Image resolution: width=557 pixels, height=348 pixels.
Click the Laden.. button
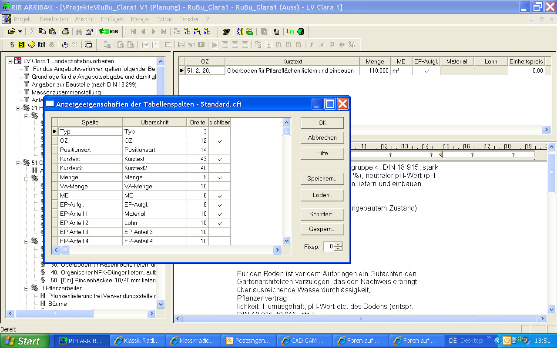322,195
